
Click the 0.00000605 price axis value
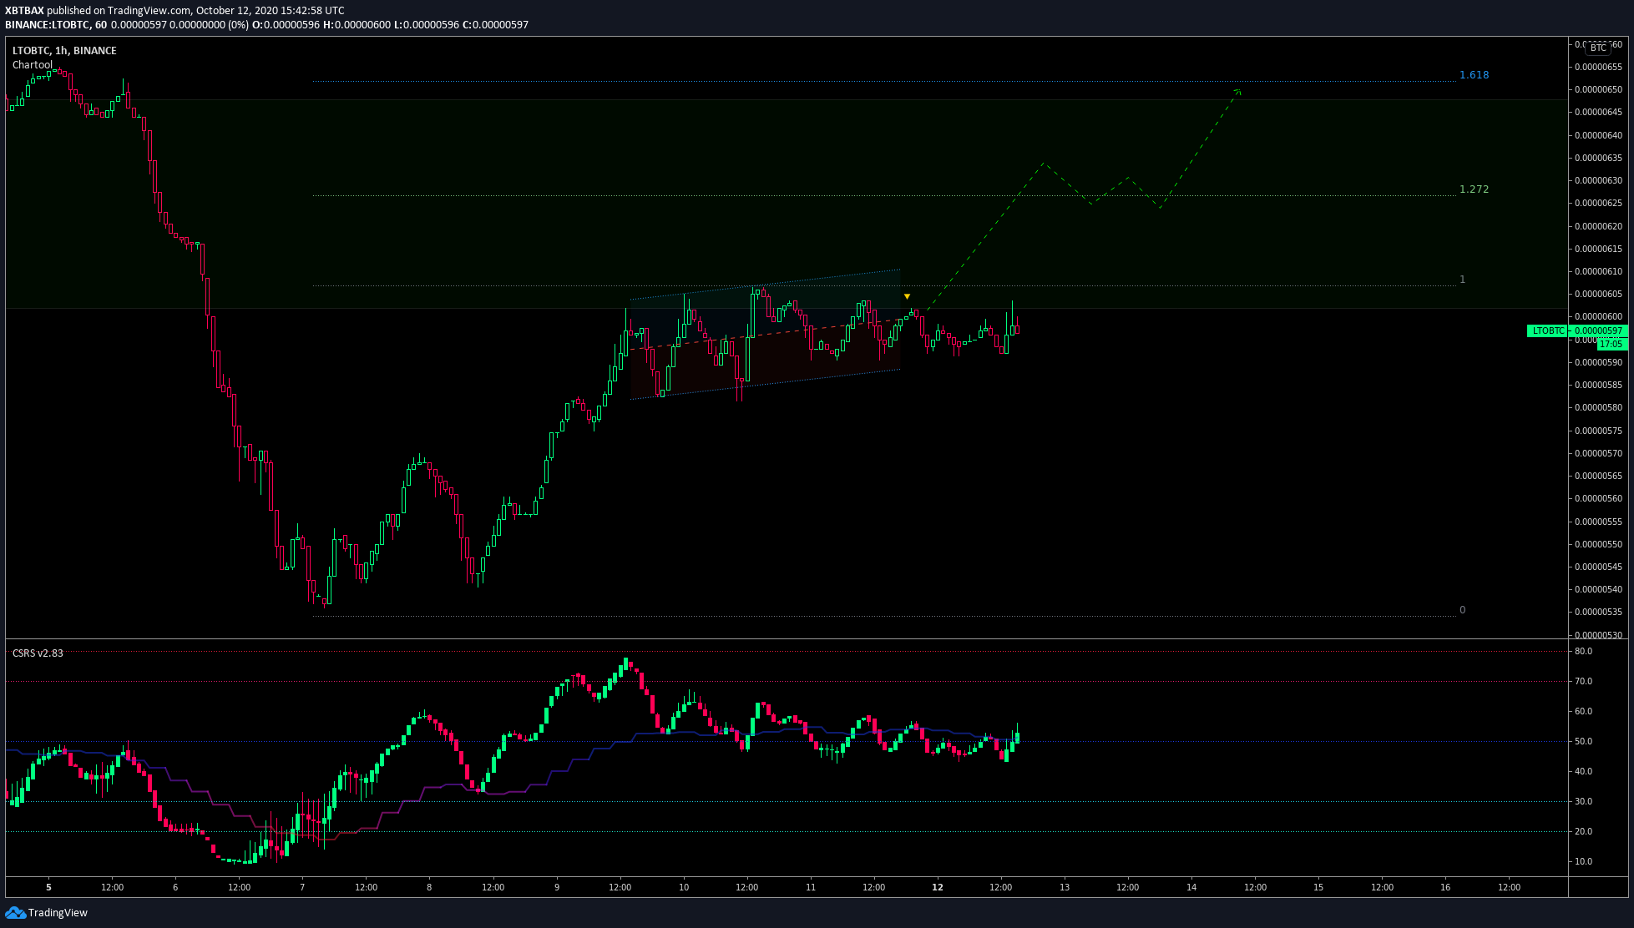tap(1598, 294)
